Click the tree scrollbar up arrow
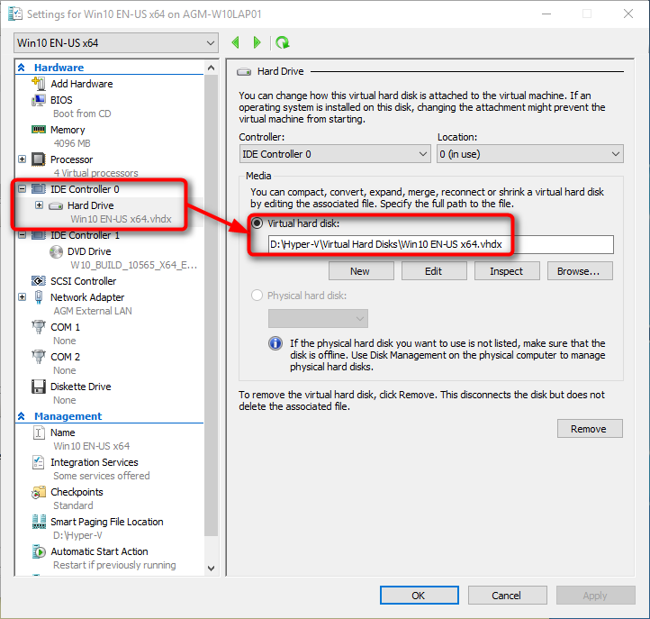 point(211,68)
